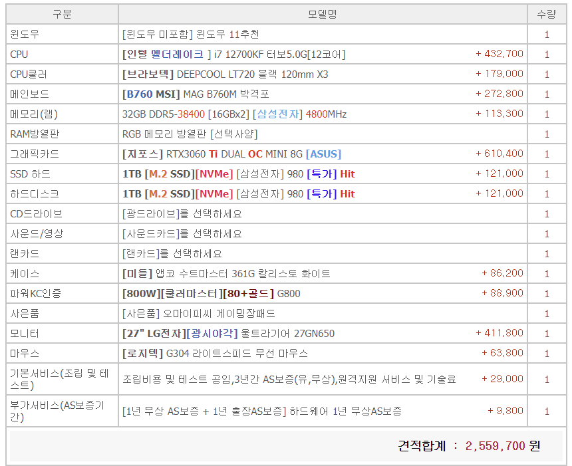Image resolution: width=572 pixels, height=466 pixels.
Task: Click the graphics card price + 610,400
Action: point(500,153)
